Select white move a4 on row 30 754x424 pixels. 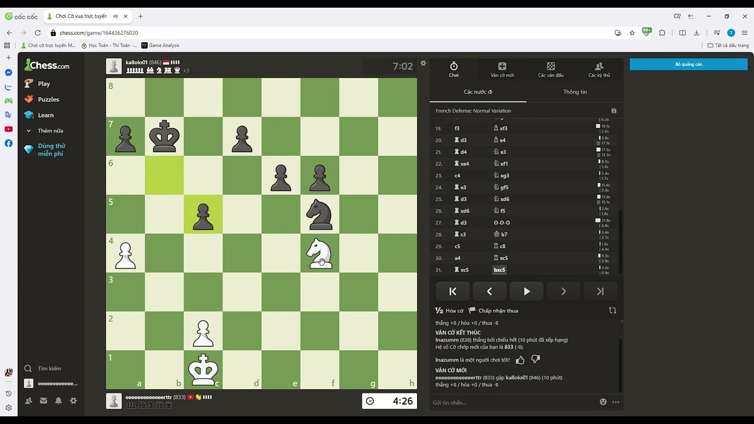(458, 258)
